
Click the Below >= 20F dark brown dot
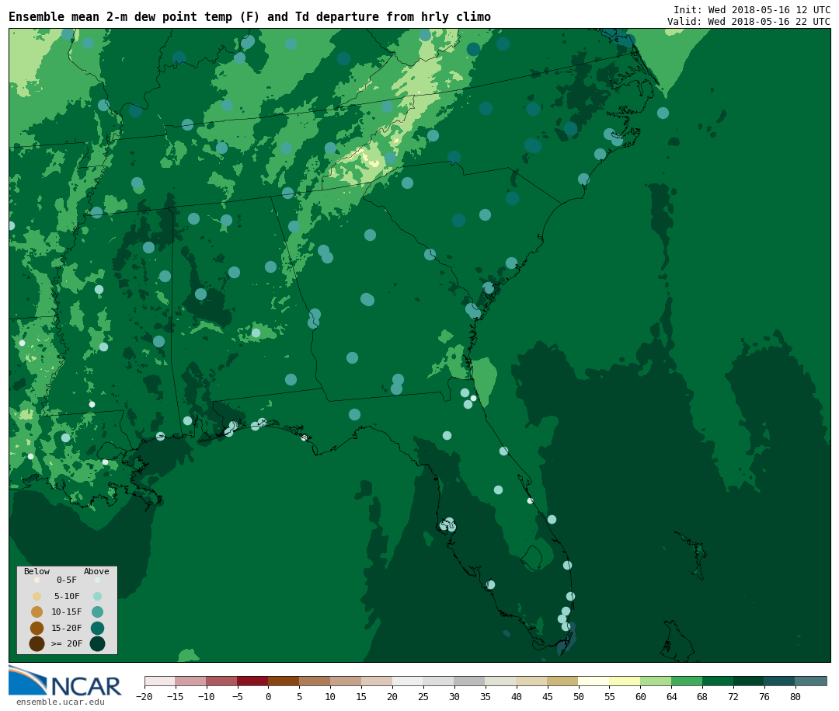coord(37,643)
